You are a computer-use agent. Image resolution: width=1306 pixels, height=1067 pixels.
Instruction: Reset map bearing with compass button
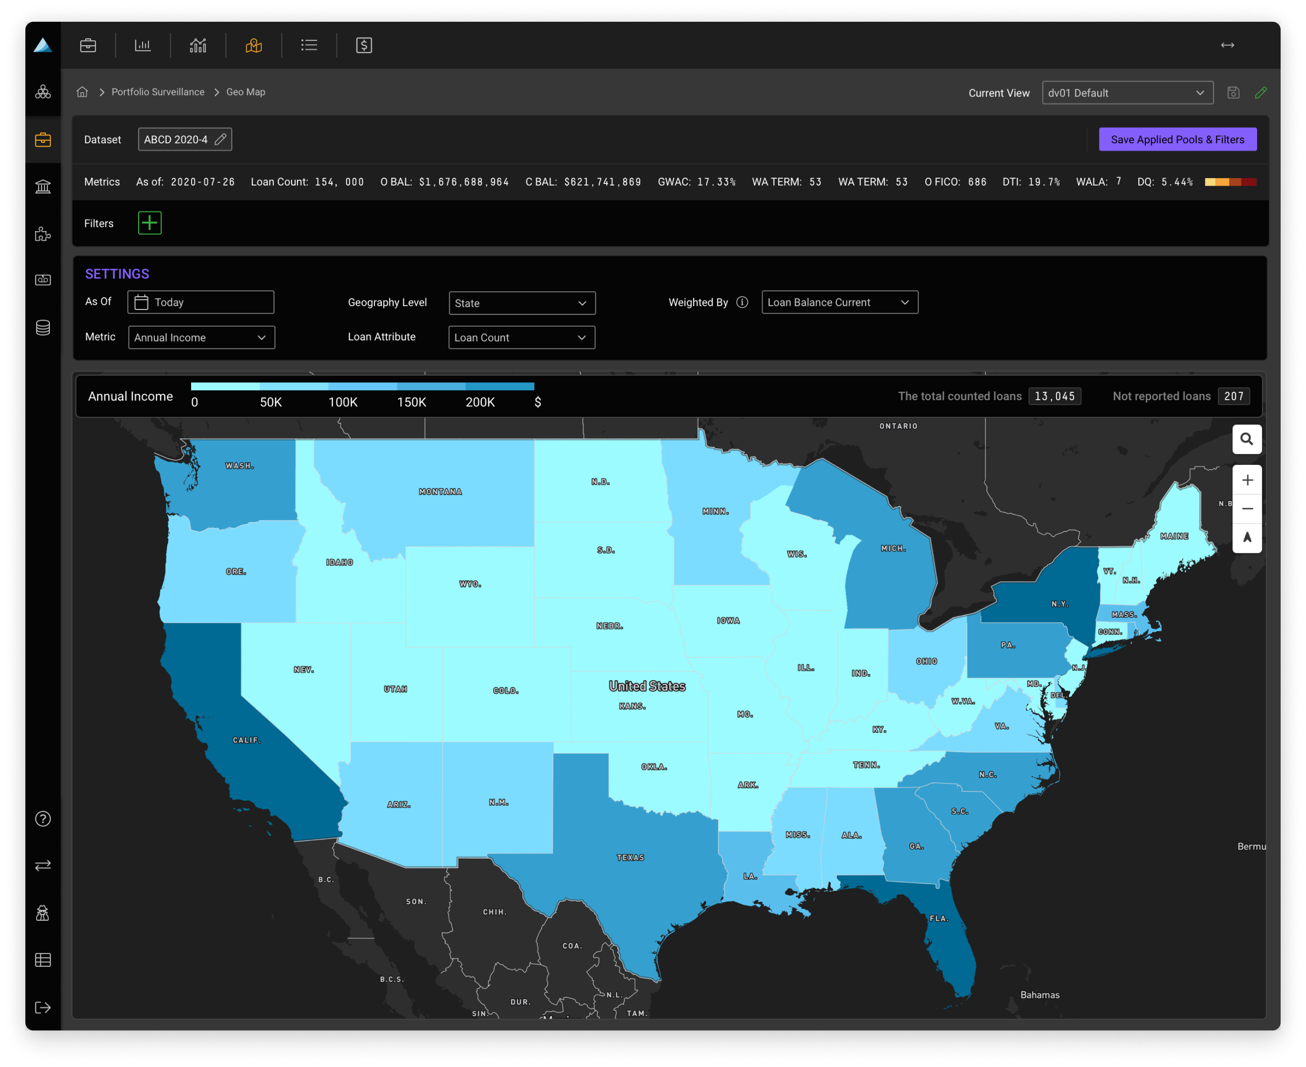[x=1246, y=538]
